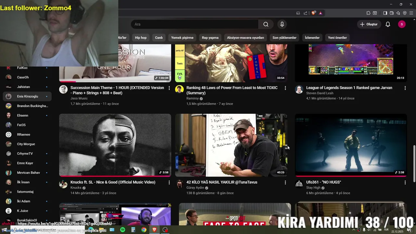The width and height of the screenshot is (416, 234).
Task: Open more options for League of Legends video
Action: pyautogui.click(x=405, y=88)
